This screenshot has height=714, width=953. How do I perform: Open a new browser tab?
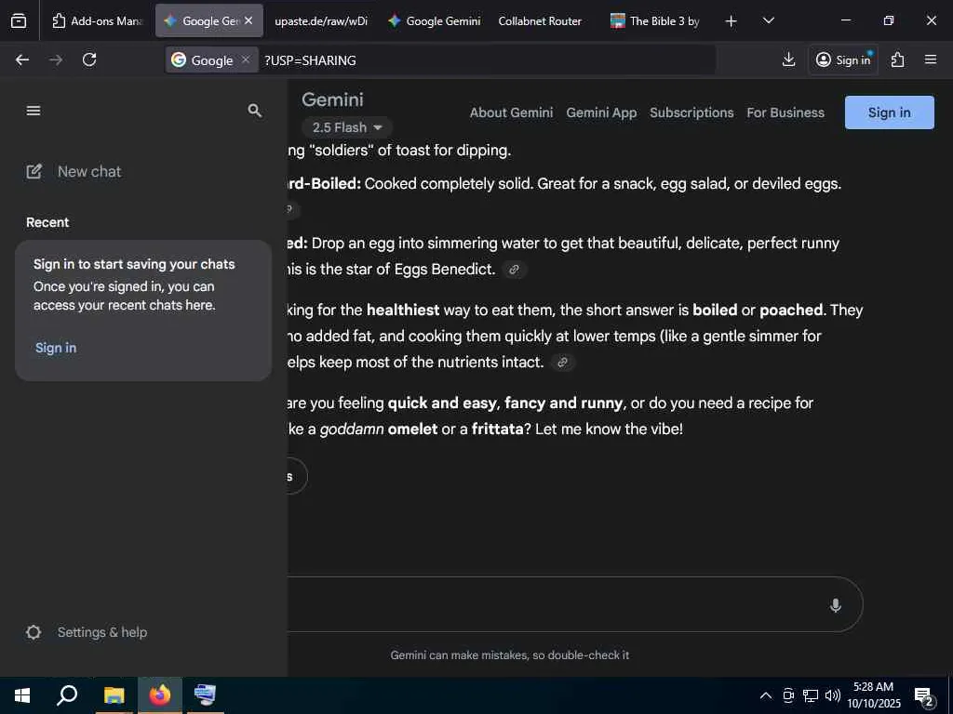732,21
